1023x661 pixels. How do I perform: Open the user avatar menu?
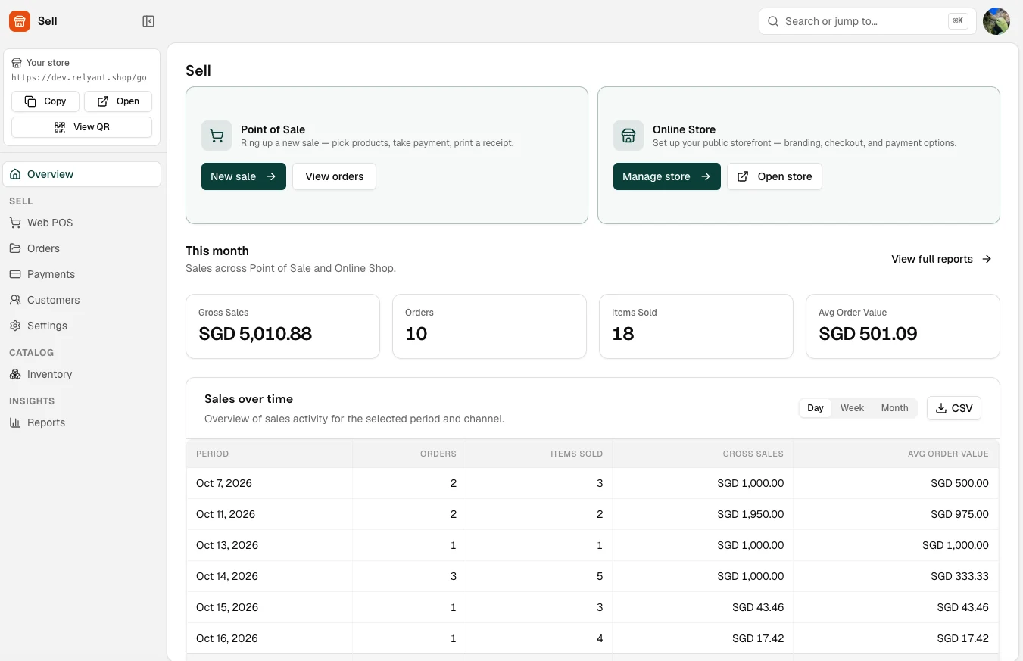(x=996, y=21)
